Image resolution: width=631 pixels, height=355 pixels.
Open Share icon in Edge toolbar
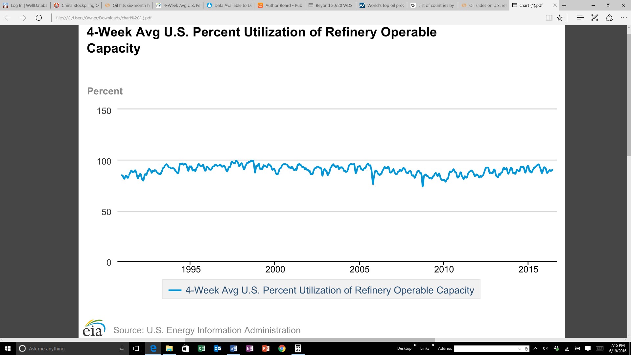pos(609,18)
